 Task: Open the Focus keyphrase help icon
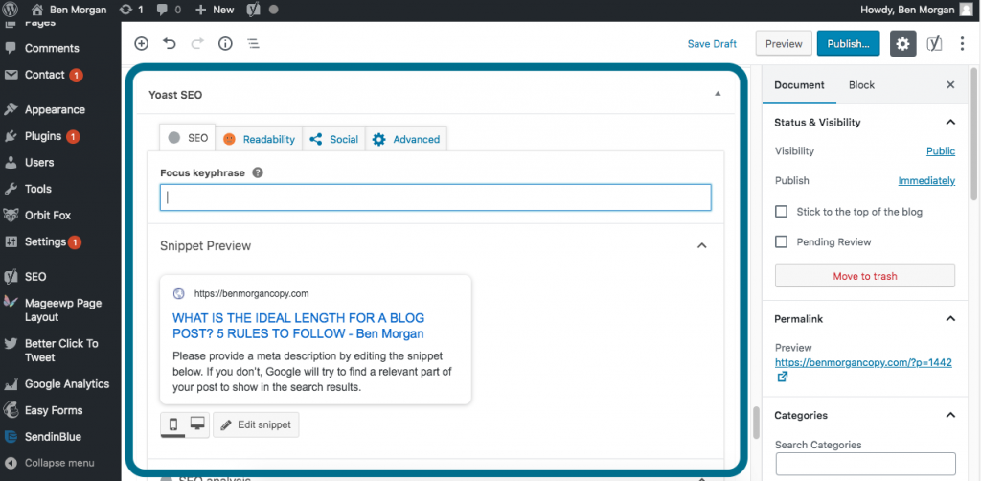point(257,173)
